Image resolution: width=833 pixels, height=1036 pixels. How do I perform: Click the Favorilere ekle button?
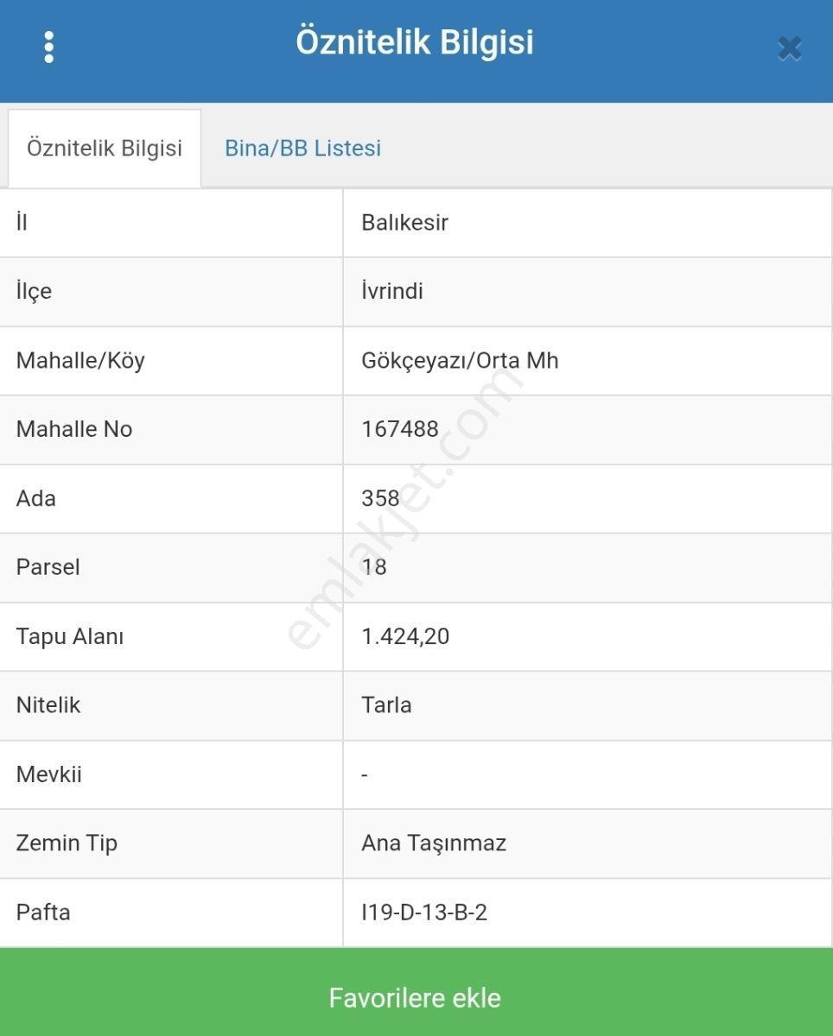(x=416, y=993)
